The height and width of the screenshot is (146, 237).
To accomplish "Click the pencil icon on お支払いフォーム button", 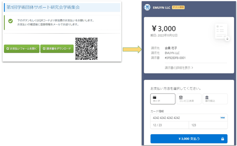I will pyautogui.click(x=8, y=48).
